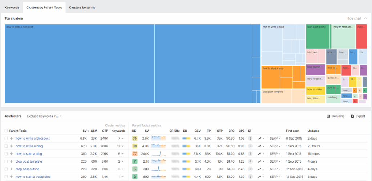
Task: Open SERP dropdown for how to write a blog post
Action: tap(275, 138)
